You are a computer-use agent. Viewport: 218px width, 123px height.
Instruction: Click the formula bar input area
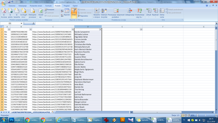[125, 24]
